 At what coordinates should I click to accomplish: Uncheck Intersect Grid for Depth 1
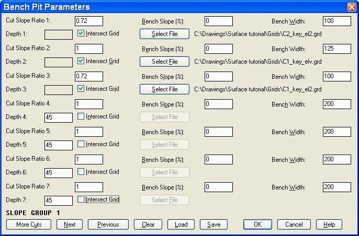tap(81, 33)
